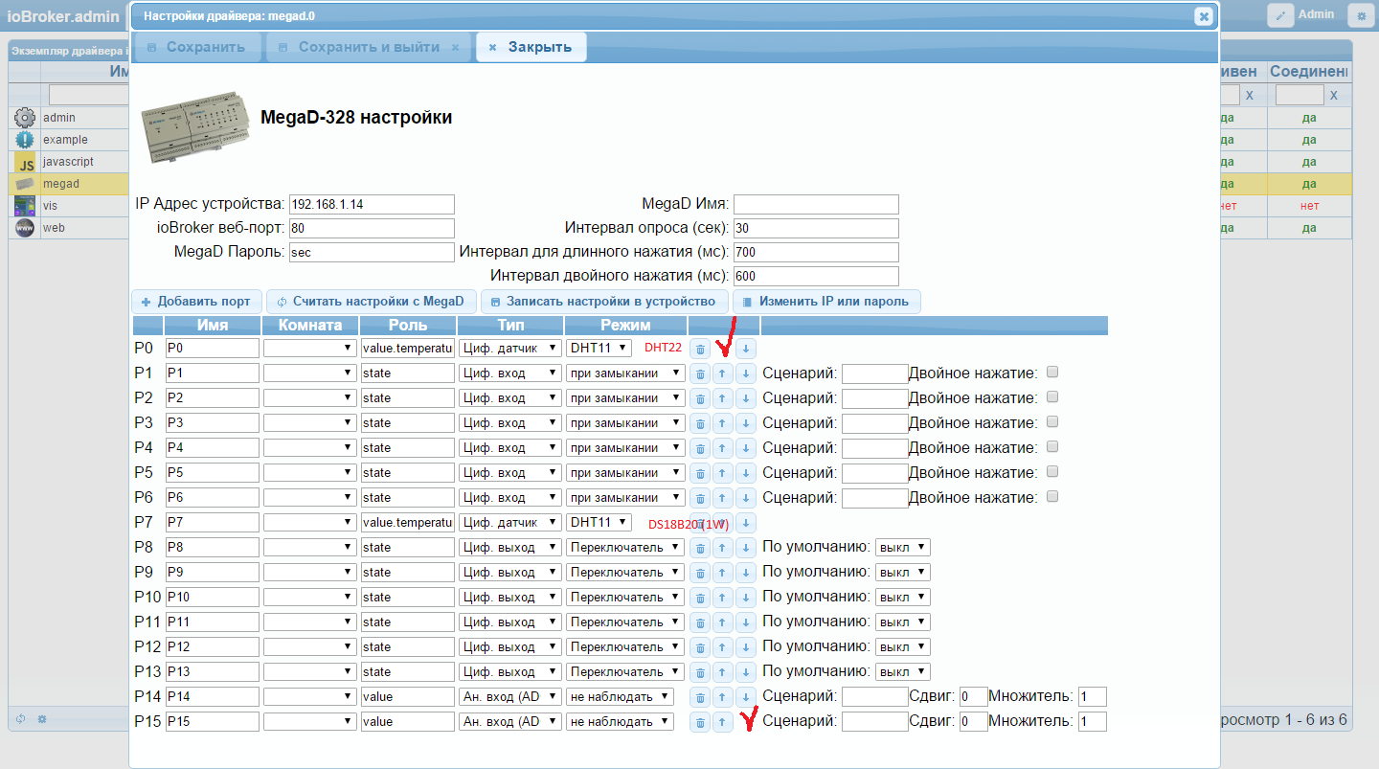Trash the P8 port row
1379x769 pixels.
[700, 547]
